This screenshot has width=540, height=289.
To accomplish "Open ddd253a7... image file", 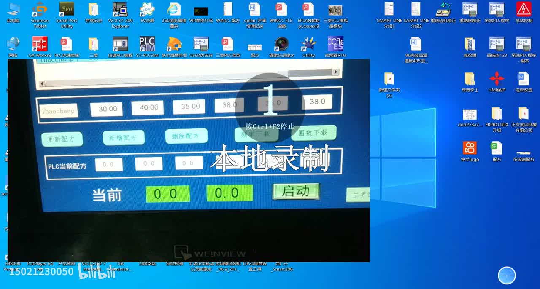I will coord(470,117).
